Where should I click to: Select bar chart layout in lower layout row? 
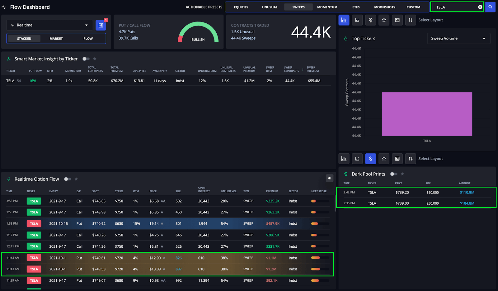[344, 159]
